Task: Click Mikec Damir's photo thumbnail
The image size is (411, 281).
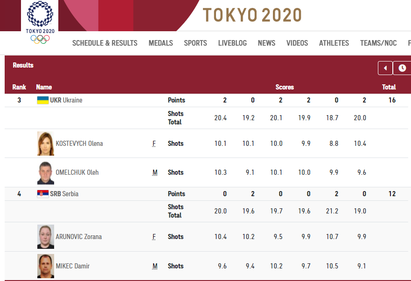Action: pyautogui.click(x=46, y=266)
